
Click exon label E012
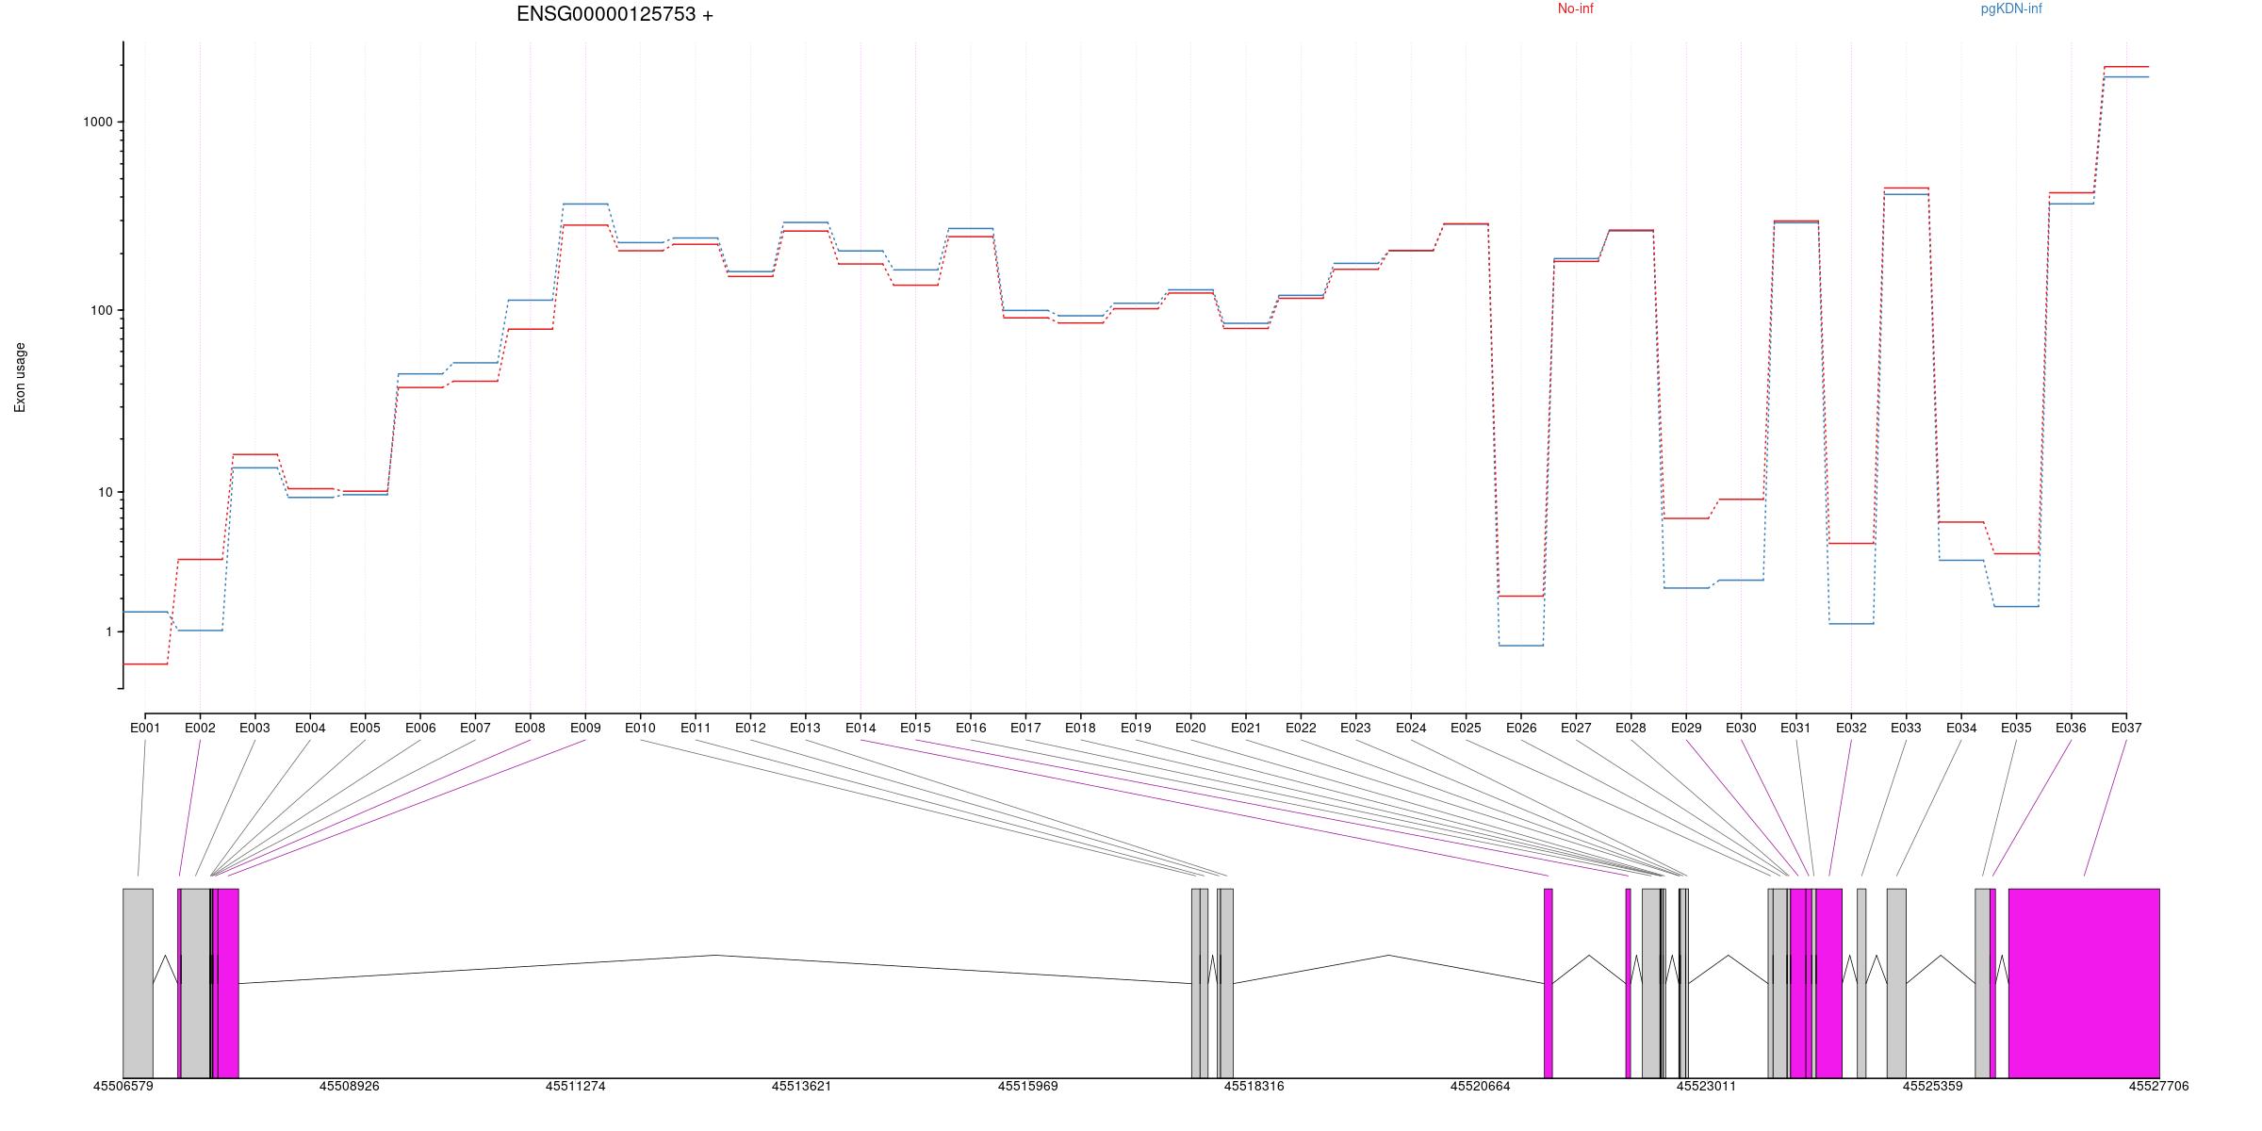tap(750, 728)
